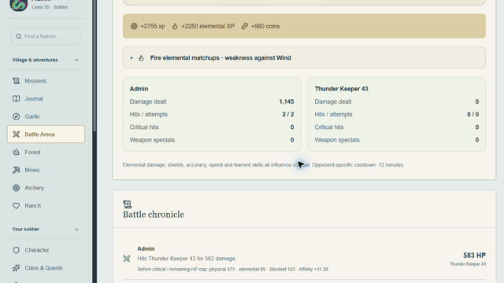Open the Journal book icon
Screen dimensions: 504x283
pyautogui.click(x=16, y=99)
